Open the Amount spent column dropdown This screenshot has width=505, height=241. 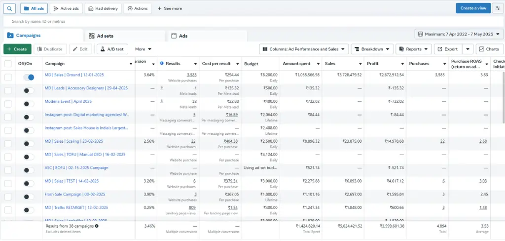point(318,64)
